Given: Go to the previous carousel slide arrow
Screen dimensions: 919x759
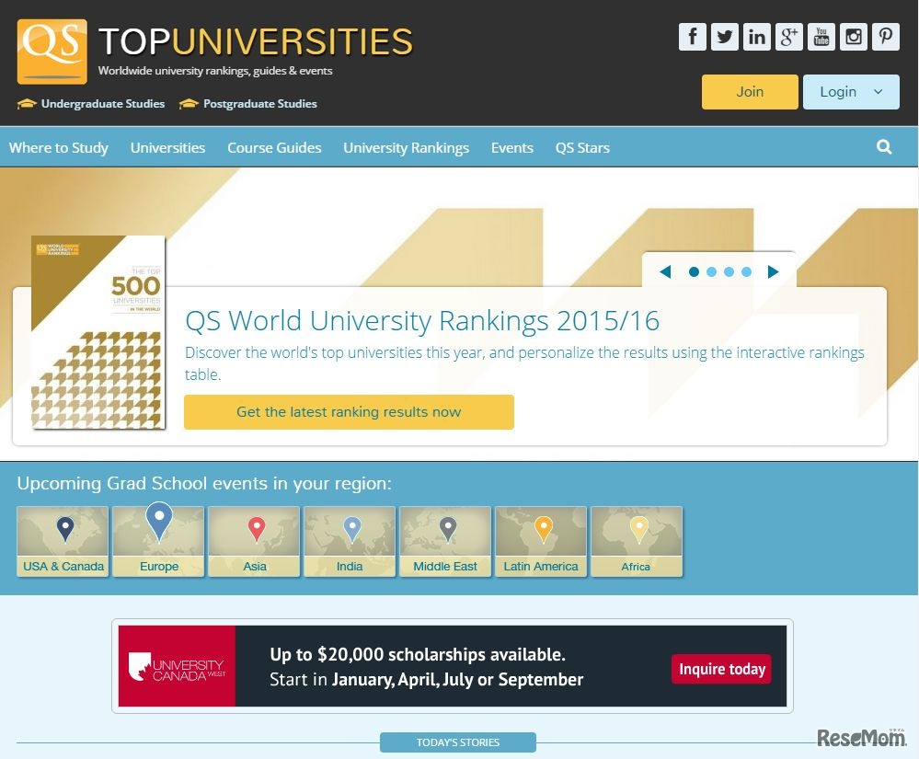Looking at the screenshot, I should click(665, 272).
